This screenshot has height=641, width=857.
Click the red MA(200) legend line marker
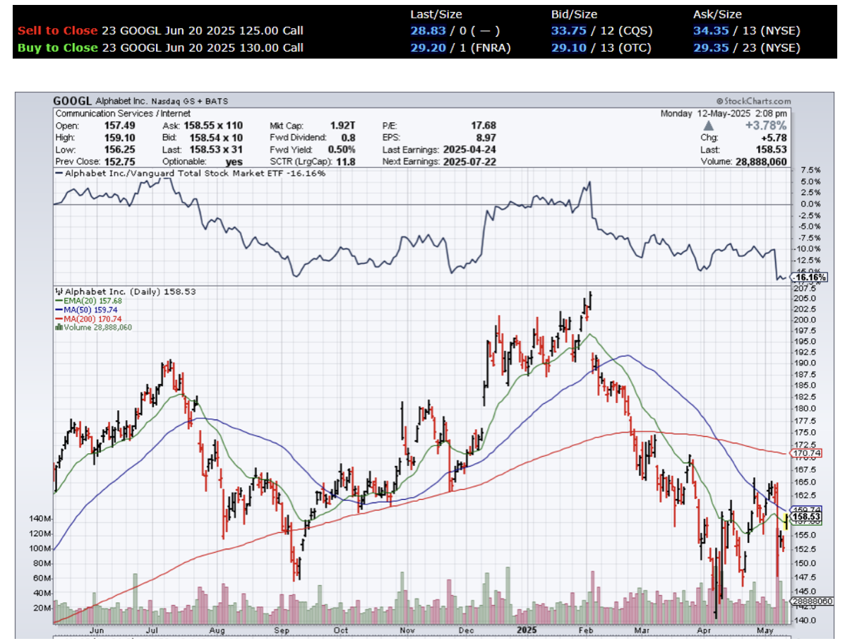(x=59, y=318)
